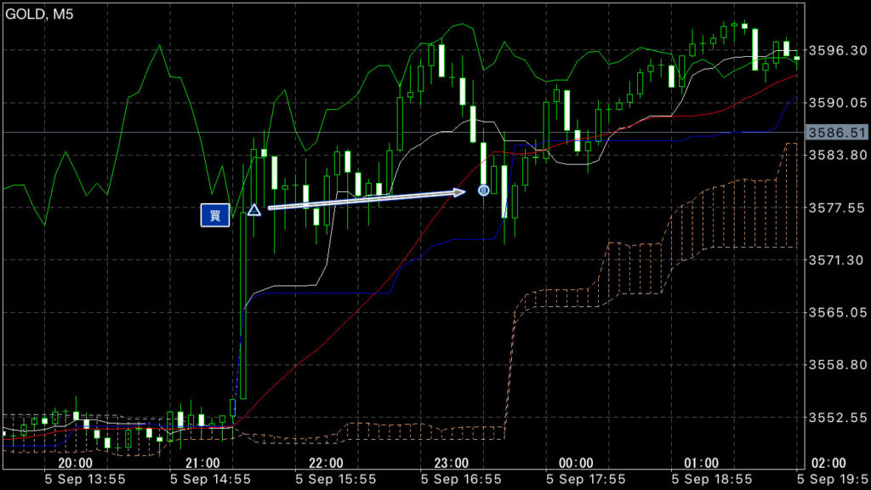Click the blue circle trade exit marker
The image size is (871, 490).
pyautogui.click(x=483, y=190)
